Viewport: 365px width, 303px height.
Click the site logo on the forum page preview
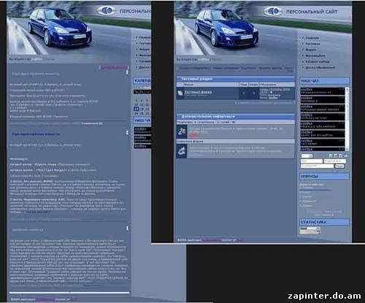click(273, 11)
